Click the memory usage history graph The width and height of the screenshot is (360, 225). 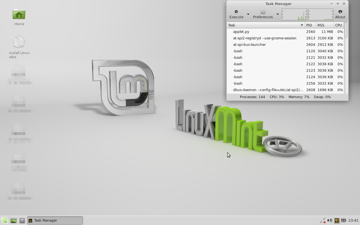(321, 14)
